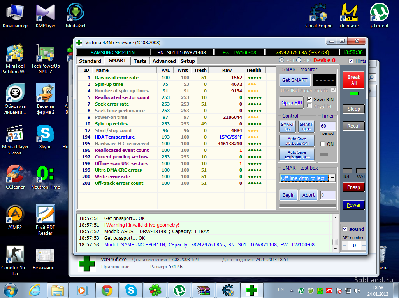Launch KMPlayer desktop shortcut
Screen dimensions: 399x298
46,16
